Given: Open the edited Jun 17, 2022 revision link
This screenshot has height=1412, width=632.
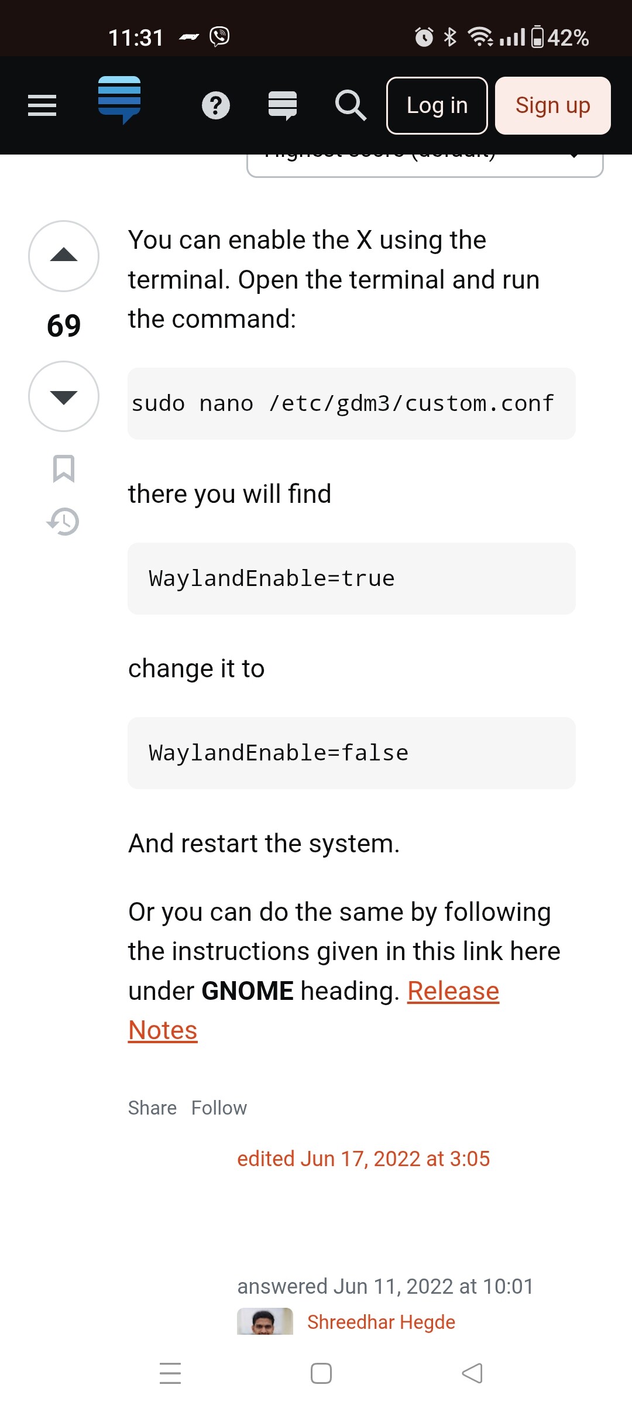Looking at the screenshot, I should 363,1159.
